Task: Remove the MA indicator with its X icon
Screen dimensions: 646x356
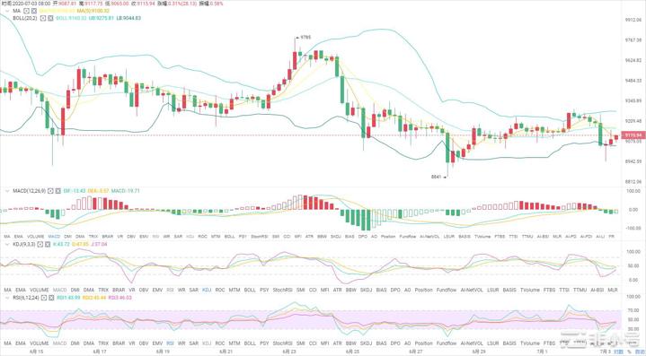Action: [34, 11]
